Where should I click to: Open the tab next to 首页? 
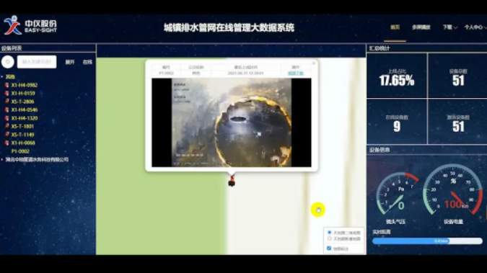421,27
